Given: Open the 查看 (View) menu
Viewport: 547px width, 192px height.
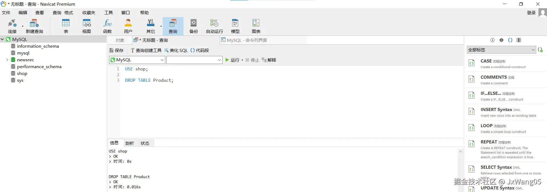Looking at the screenshot, I should pyautogui.click(x=40, y=13).
